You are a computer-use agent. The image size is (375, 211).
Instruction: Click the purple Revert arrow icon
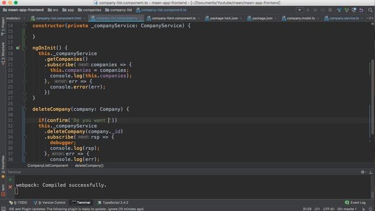pyautogui.click(x=362, y=10)
